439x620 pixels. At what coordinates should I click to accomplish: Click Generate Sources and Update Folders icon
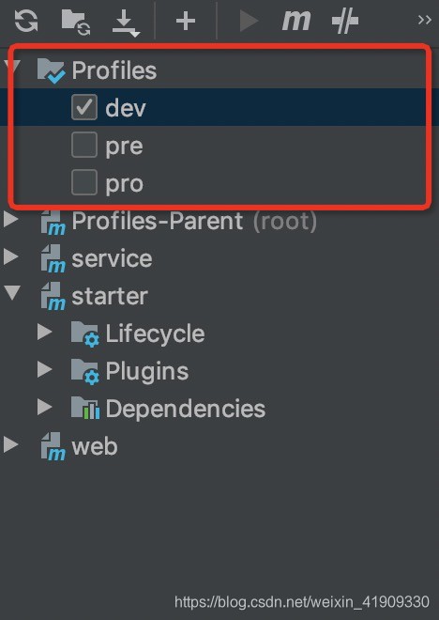coord(76,22)
